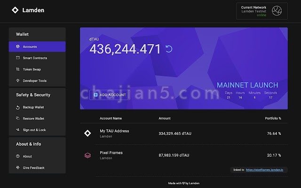The image size is (301, 188).
Task: Open Developer Tools section
Action: (x=37, y=80)
